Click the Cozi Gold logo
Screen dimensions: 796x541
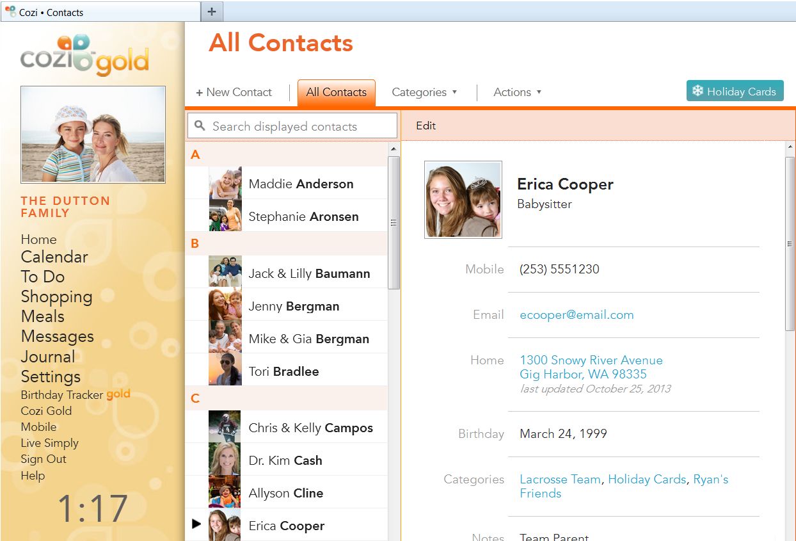click(x=84, y=55)
